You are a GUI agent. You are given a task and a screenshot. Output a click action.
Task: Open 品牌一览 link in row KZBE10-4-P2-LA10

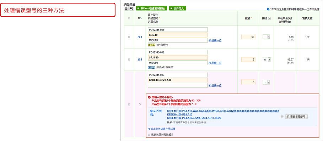coord(215,86)
